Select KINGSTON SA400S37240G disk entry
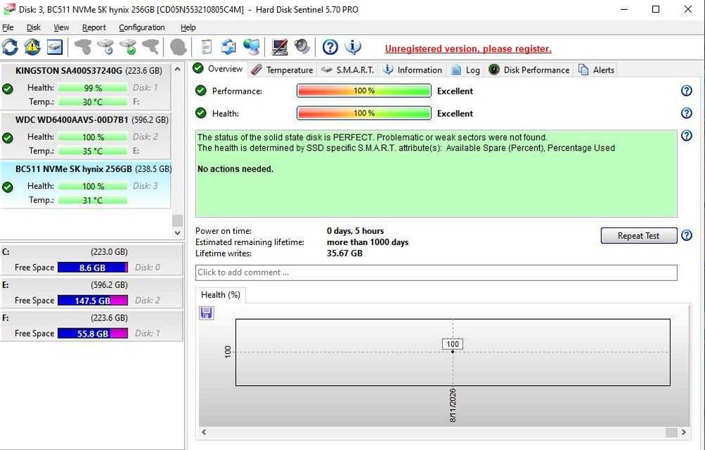This screenshot has height=450, width=705. [86, 86]
